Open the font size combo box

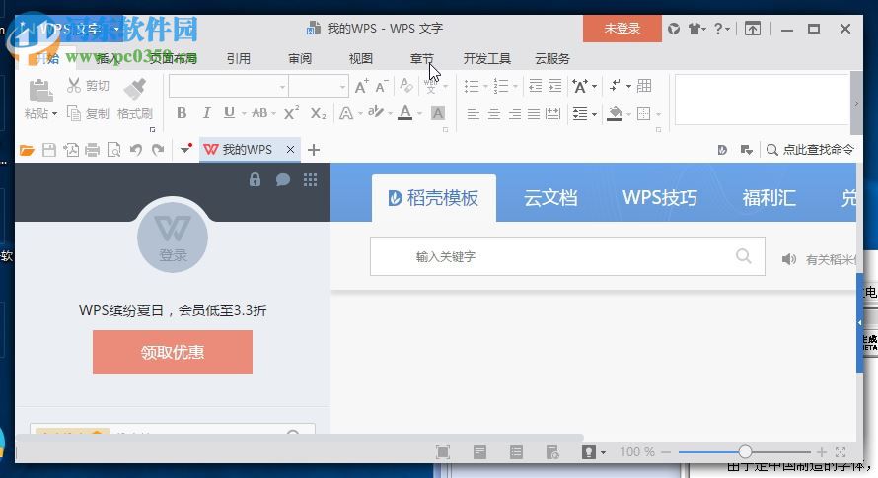(x=319, y=87)
